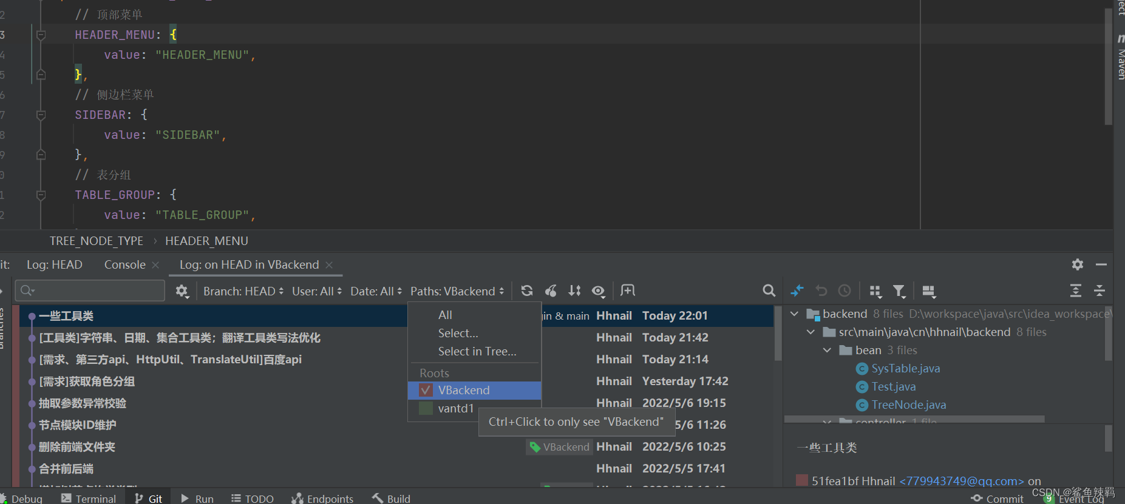Open the Commit tool window
The height and width of the screenshot is (504, 1125).
997,499
